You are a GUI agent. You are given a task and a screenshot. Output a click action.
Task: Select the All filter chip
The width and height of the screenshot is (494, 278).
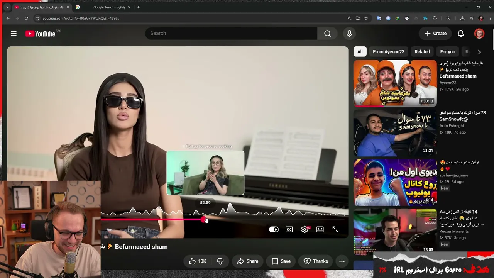[360, 52]
